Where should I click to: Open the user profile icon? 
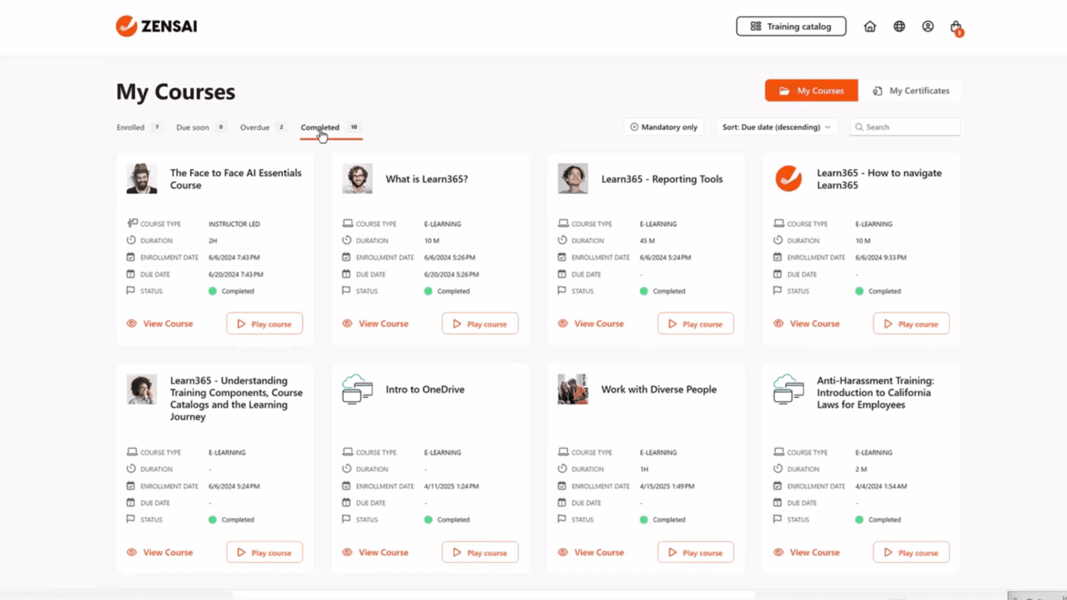click(928, 26)
